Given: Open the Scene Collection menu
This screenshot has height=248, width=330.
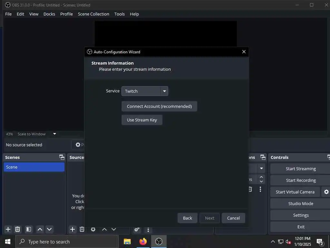Looking at the screenshot, I should pyautogui.click(x=93, y=14).
